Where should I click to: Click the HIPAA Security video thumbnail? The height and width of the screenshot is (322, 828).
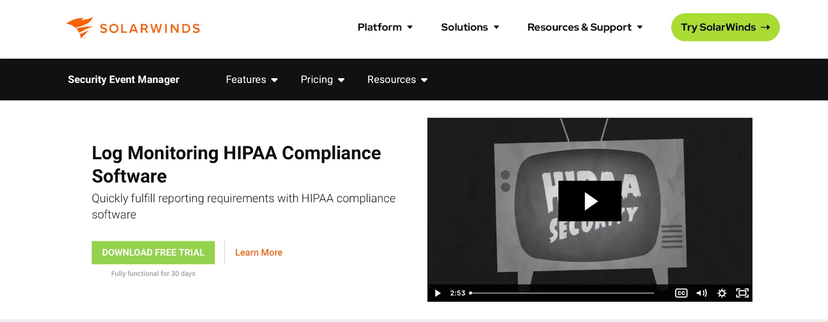point(589,209)
